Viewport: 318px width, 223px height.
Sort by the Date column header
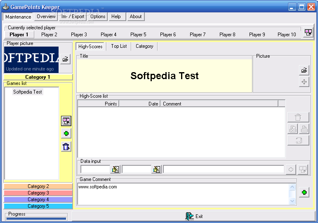click(140, 104)
